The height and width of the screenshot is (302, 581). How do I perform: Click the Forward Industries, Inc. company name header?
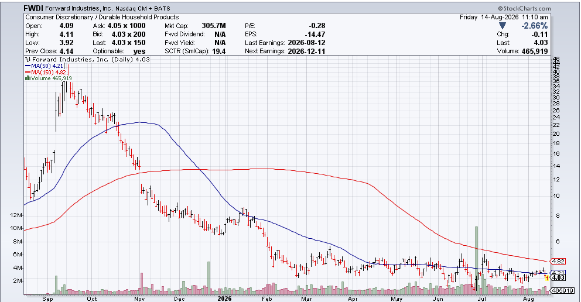point(78,8)
